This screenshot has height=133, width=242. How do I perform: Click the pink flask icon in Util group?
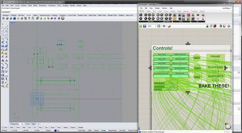(x=203, y=19)
